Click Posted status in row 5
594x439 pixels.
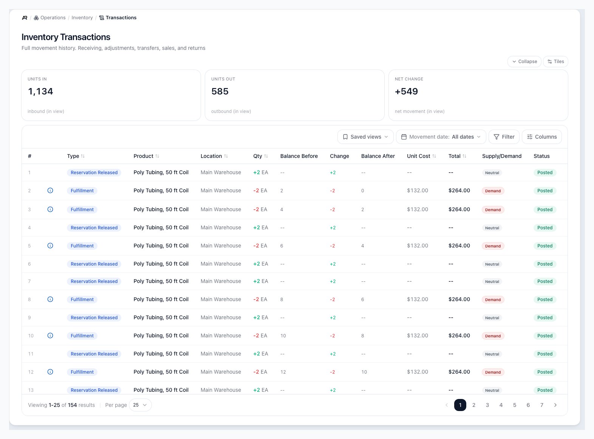click(545, 246)
